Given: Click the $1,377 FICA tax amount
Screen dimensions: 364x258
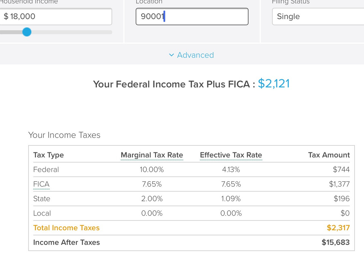Looking at the screenshot, I should [x=339, y=184].
